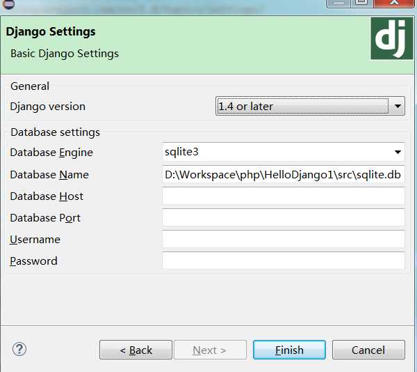Click the Database Name field
The image size is (417, 372).
pos(284,175)
